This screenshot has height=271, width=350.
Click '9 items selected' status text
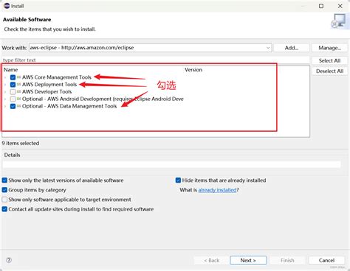[21, 143]
